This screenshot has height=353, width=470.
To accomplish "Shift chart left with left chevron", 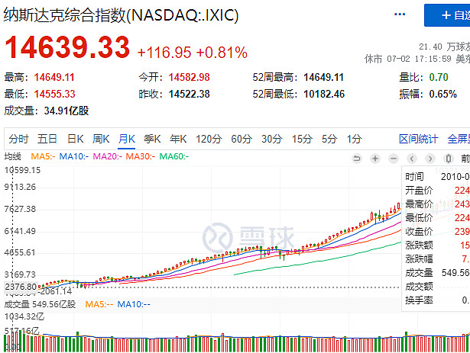I will 412,159.
